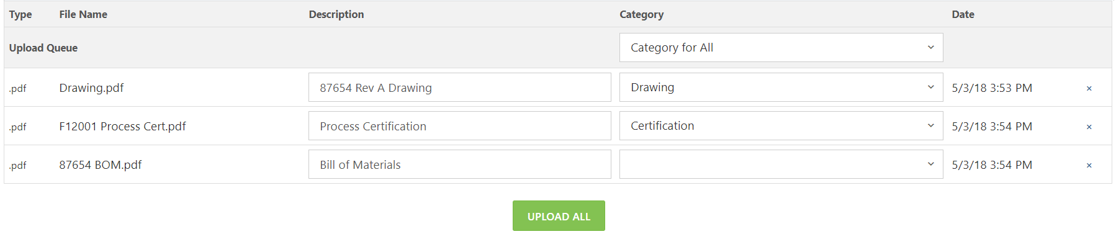The width and height of the screenshot is (1116, 234).
Task: Click the Upload Queue row label
Action: tap(43, 48)
